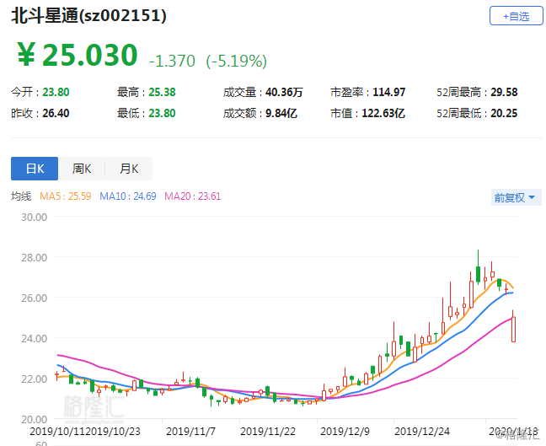This screenshot has height=446, width=546.
Task: Click the 26.00 y-axis label
Action: (x=34, y=298)
